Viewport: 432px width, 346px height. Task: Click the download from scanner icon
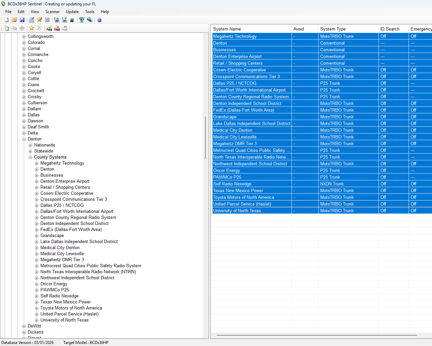[65, 20]
